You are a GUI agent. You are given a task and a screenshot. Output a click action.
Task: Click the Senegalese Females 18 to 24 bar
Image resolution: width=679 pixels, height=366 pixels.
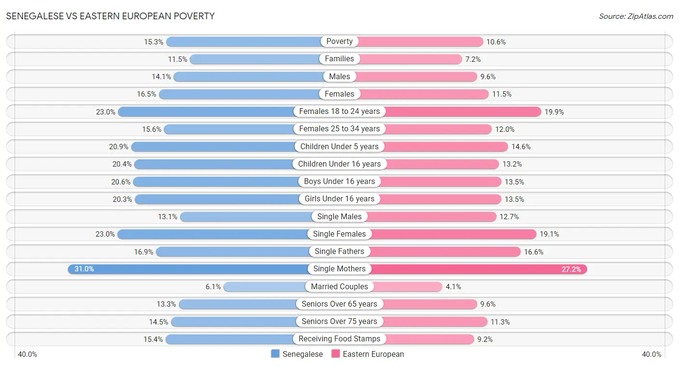[x=208, y=112]
